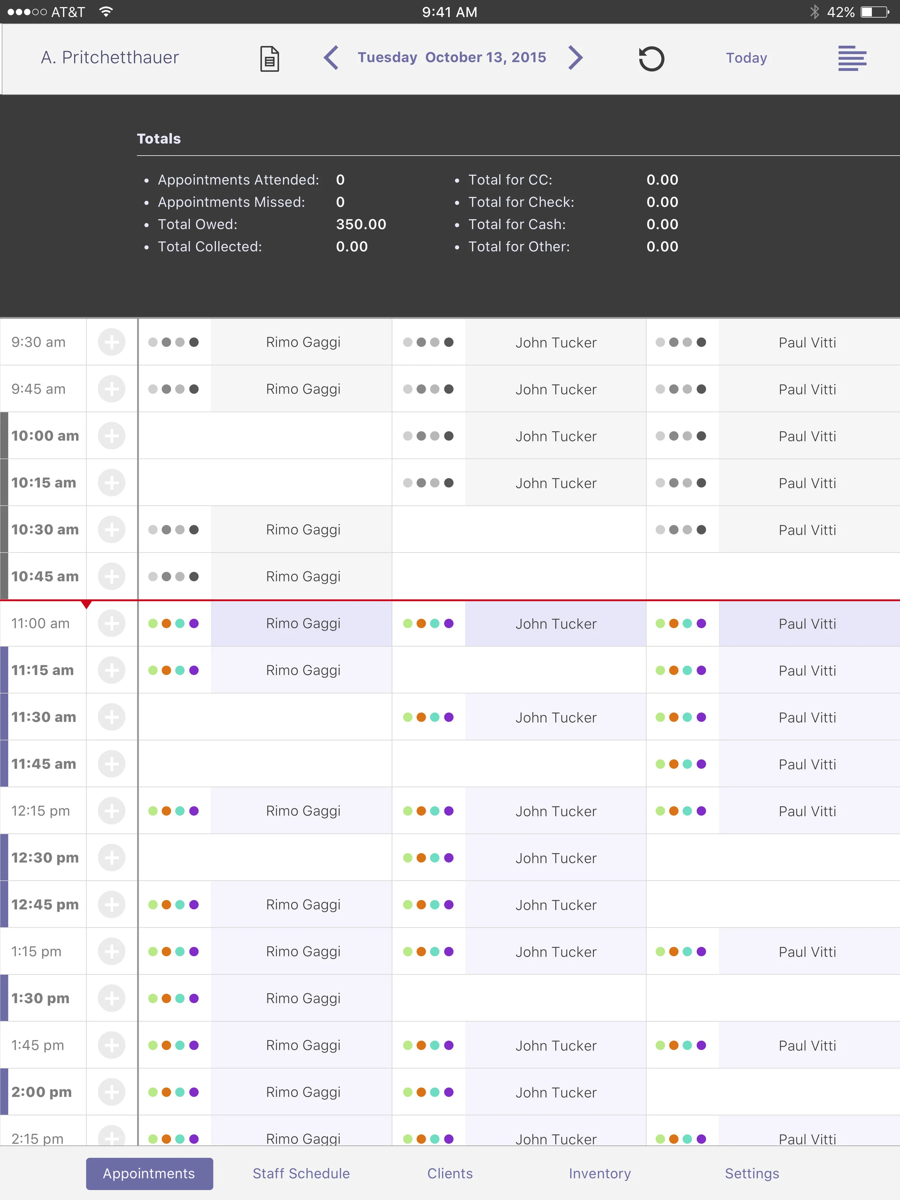
Task: Go to the Settings tab
Action: (751, 1173)
